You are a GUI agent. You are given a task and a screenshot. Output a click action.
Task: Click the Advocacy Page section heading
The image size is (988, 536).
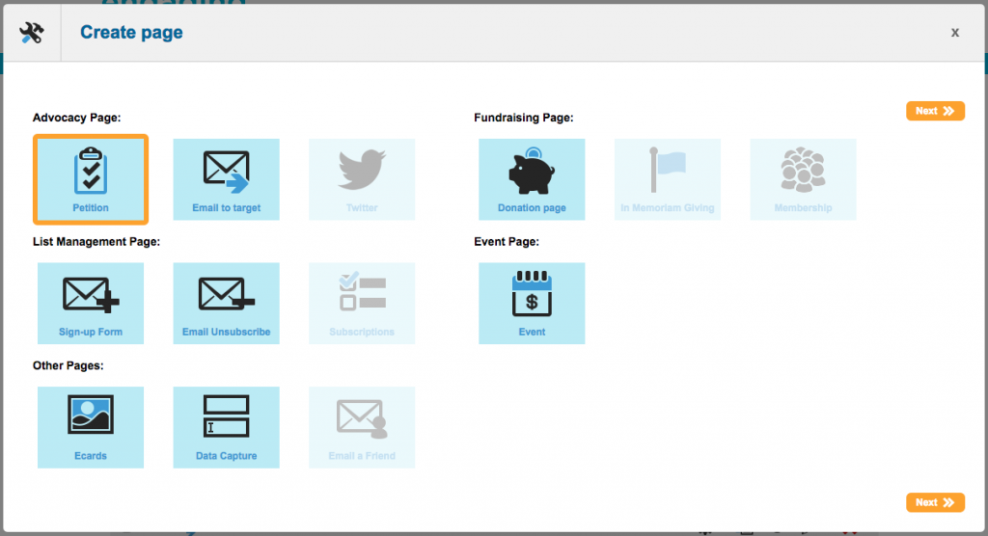click(x=74, y=118)
